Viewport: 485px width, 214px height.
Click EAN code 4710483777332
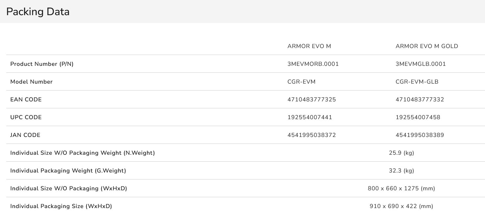(x=420, y=99)
